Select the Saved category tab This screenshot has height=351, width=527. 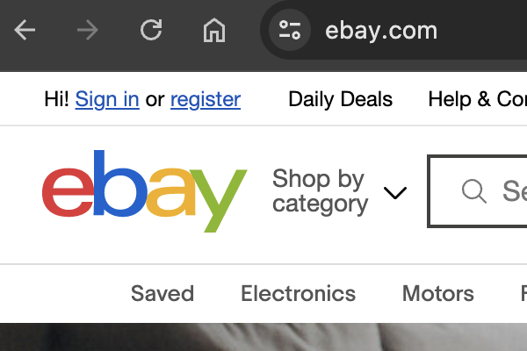click(162, 293)
